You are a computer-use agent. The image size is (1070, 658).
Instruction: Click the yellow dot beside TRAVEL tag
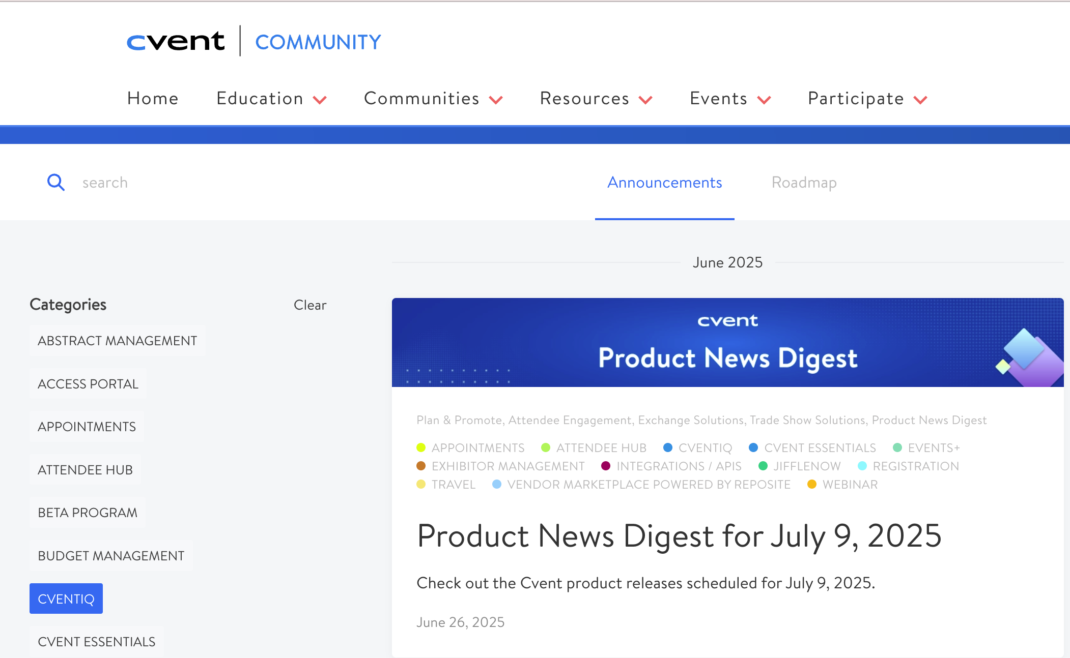[421, 484]
